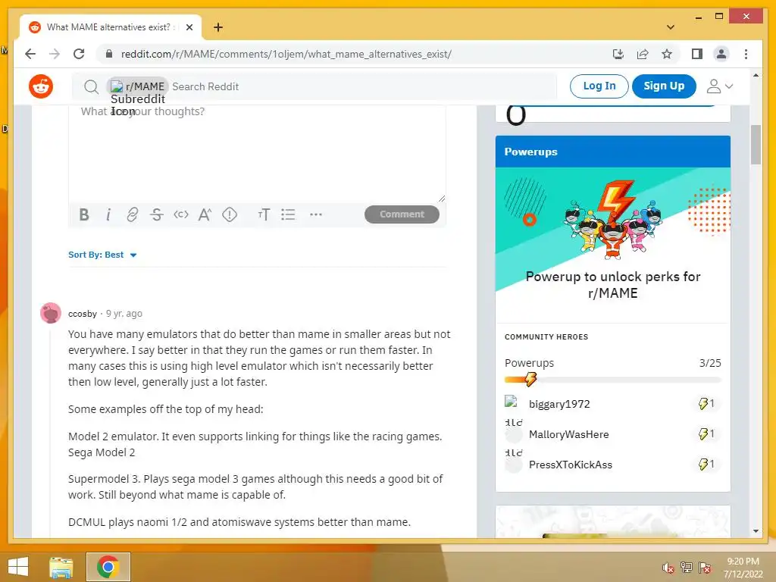The height and width of the screenshot is (582, 776).
Task: Click the COMMUNITY HEROES heading
Action: tap(546, 337)
